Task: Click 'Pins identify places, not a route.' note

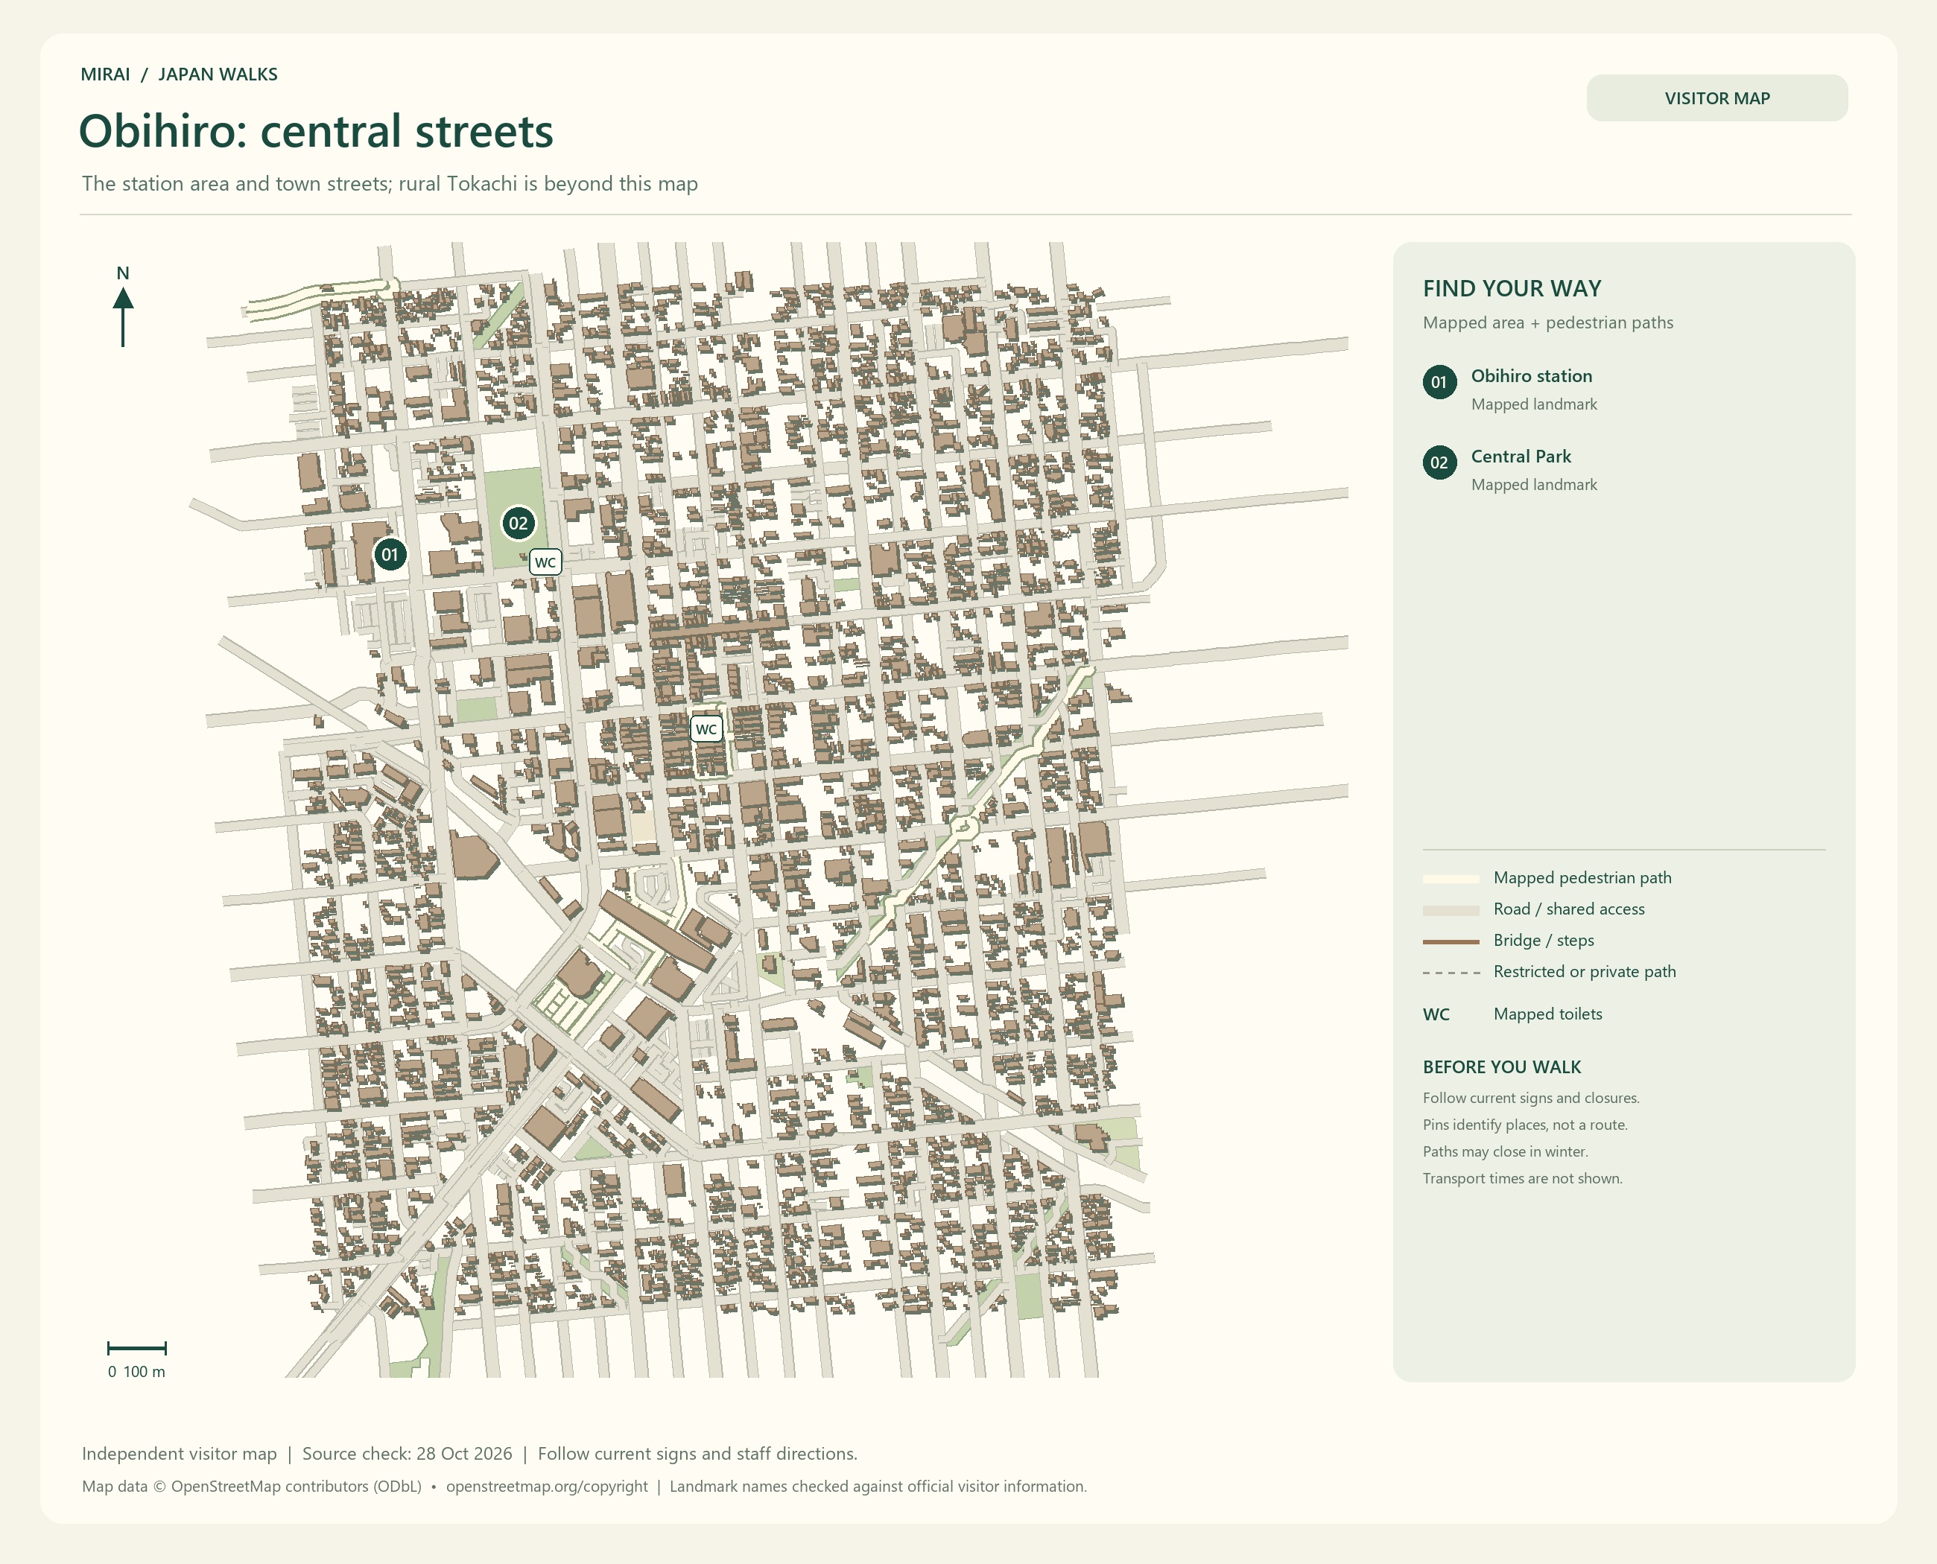Action: pyautogui.click(x=1525, y=1125)
